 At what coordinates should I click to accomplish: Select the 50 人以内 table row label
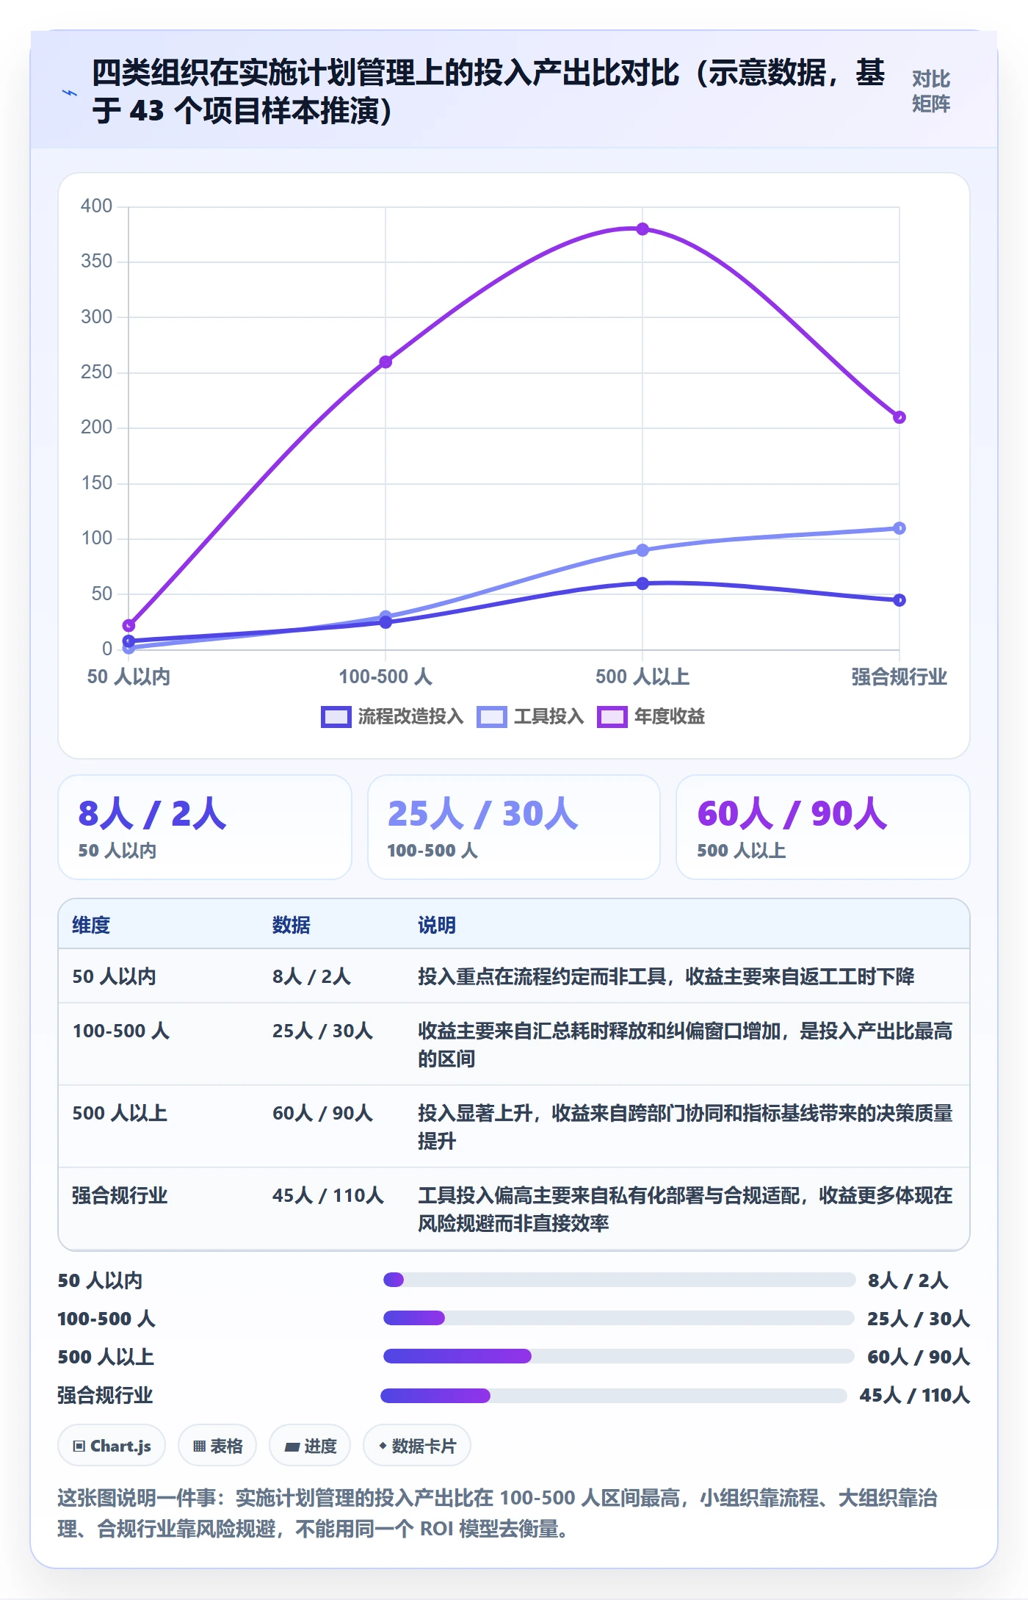(x=114, y=976)
